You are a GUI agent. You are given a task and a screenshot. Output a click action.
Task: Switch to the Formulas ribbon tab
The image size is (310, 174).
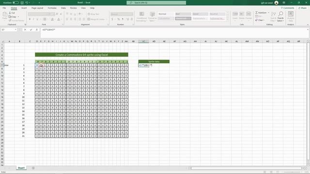pyautogui.click(x=52, y=8)
